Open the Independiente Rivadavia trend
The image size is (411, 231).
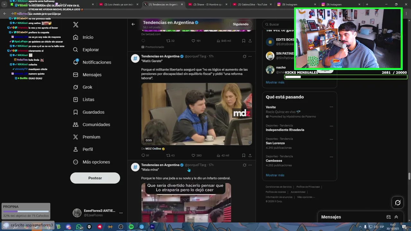pos(285,130)
